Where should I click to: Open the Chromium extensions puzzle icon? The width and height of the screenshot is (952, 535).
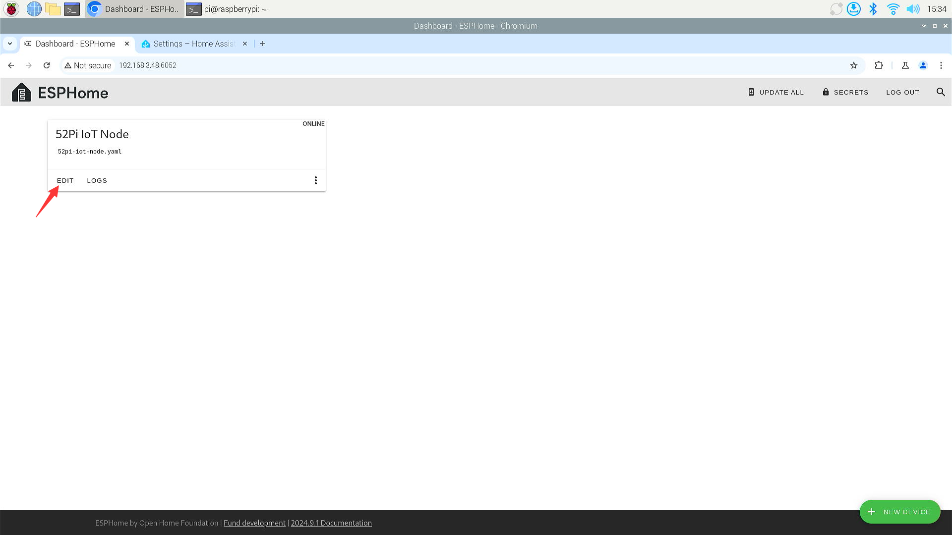879,65
